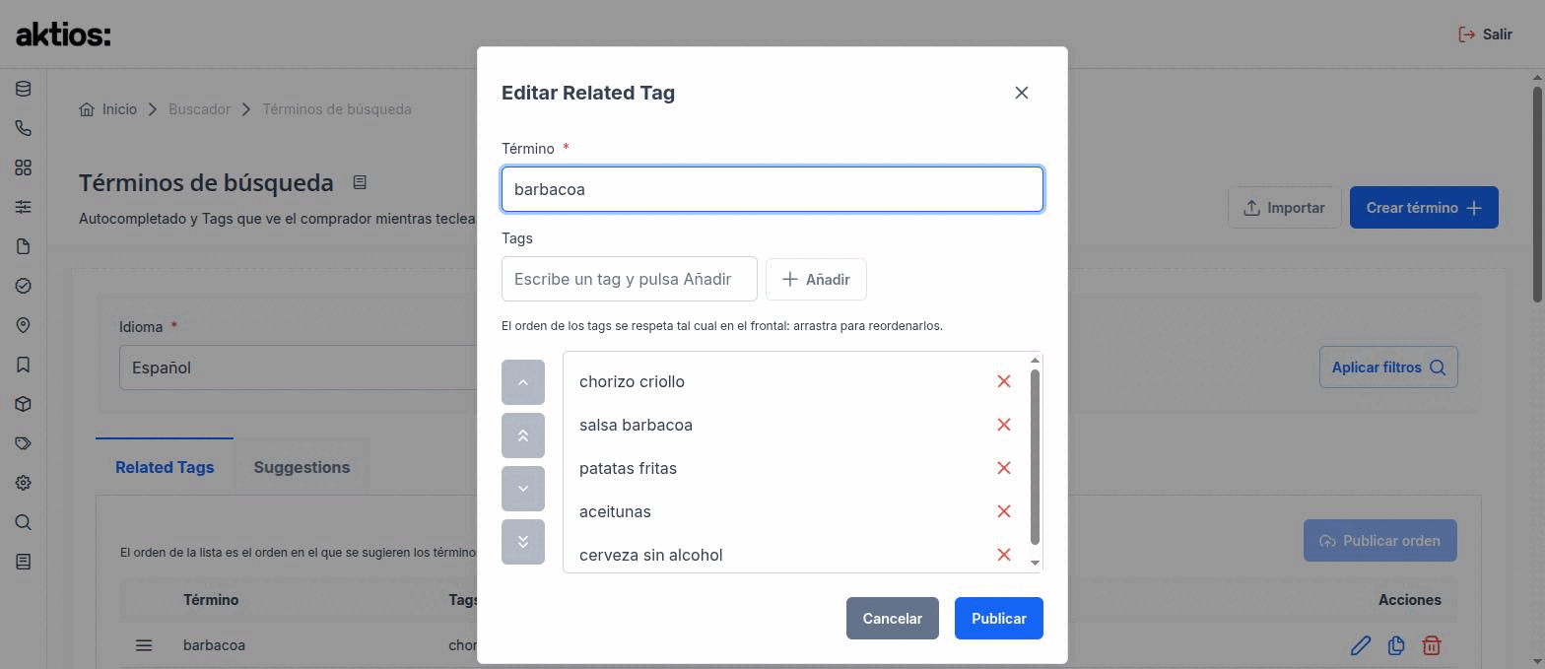Click the Acciones column header
1545x669 pixels.
click(1410, 600)
